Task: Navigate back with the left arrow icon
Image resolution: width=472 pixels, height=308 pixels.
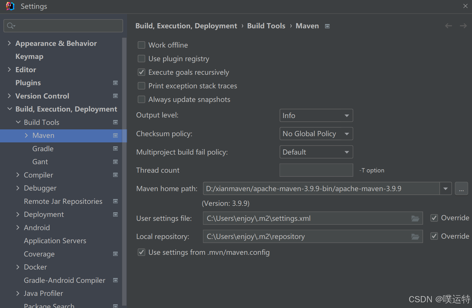Action: point(448,26)
